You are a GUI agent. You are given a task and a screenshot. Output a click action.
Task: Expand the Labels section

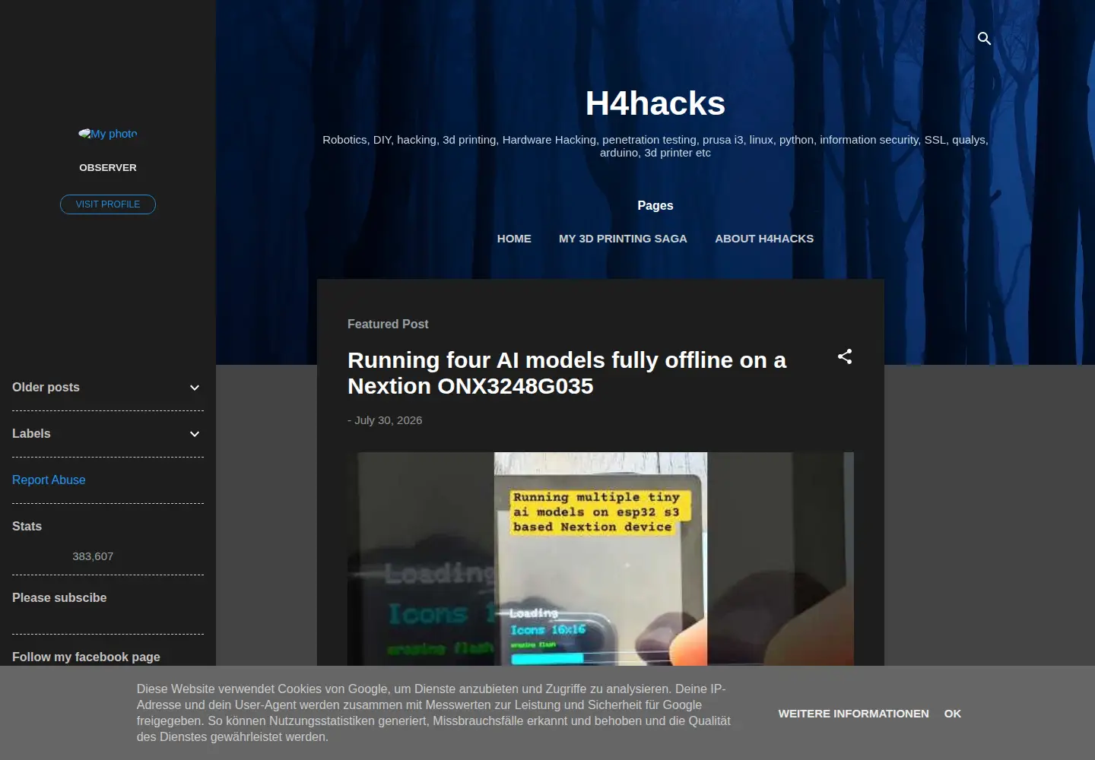pos(108,434)
